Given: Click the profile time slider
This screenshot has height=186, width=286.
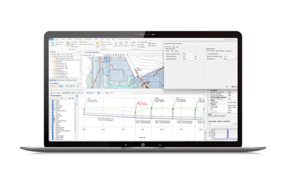Looking at the screenshot, I should click(98, 93).
